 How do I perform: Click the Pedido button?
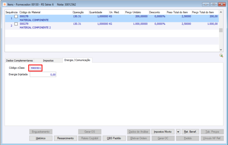(188, 138)
